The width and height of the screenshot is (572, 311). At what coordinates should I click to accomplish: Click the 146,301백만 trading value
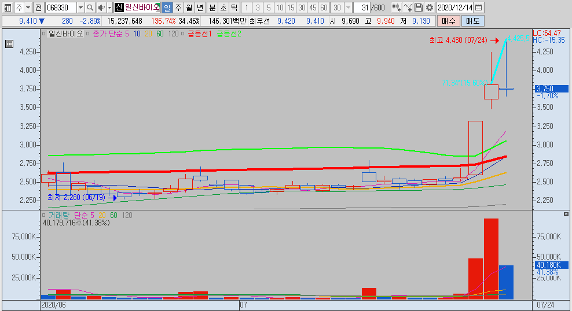click(x=228, y=21)
